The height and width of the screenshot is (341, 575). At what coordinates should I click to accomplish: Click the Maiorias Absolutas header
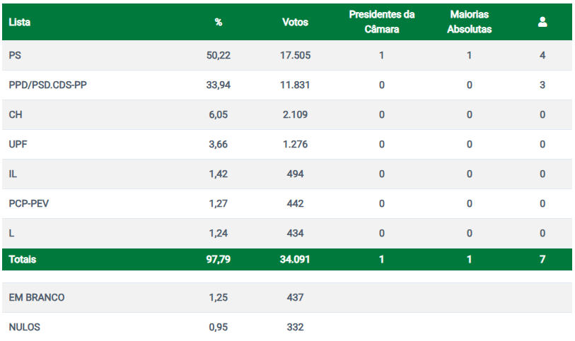click(x=469, y=22)
